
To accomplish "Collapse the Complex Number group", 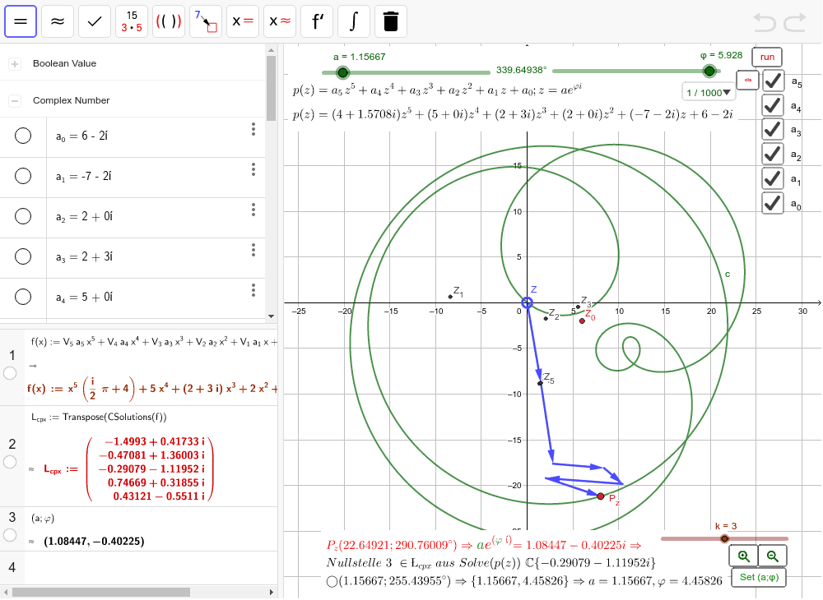I will tap(15, 101).
